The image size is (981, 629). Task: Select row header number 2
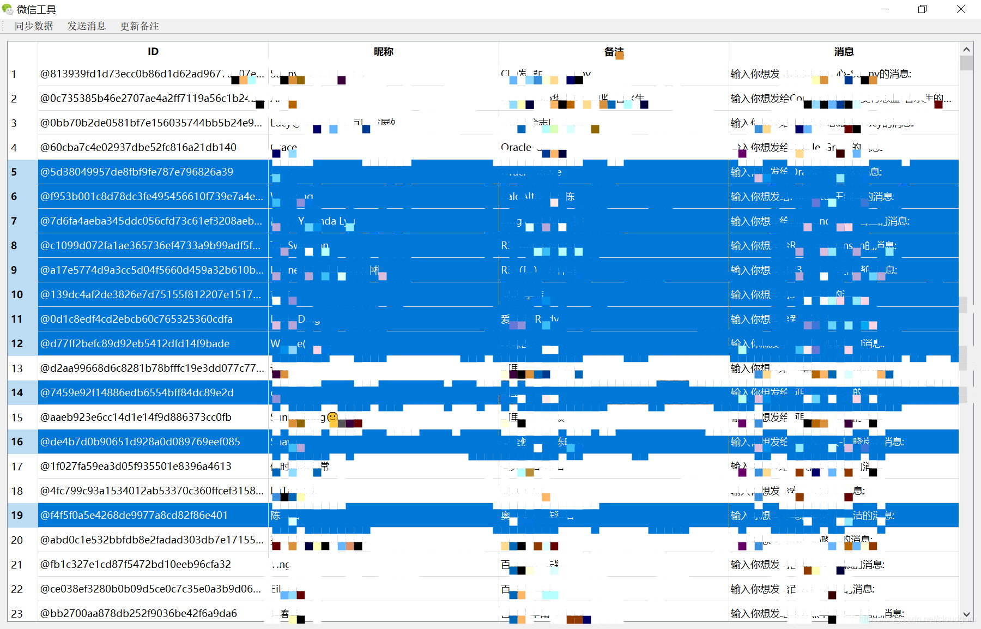click(x=23, y=98)
